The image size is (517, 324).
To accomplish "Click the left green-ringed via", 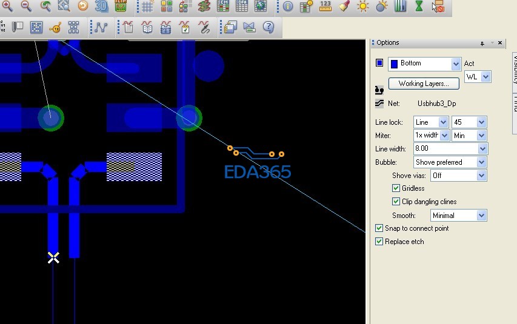I will pos(51,117).
